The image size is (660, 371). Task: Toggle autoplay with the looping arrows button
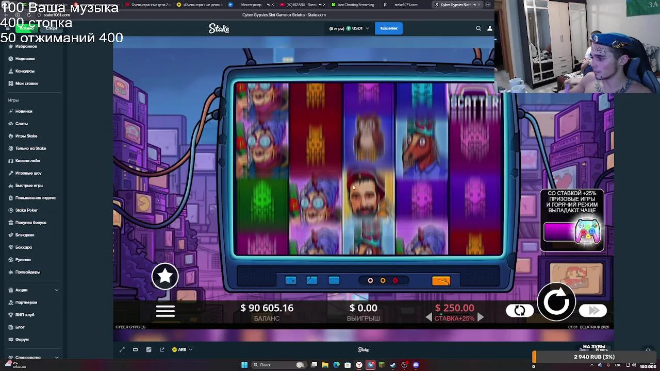(519, 310)
